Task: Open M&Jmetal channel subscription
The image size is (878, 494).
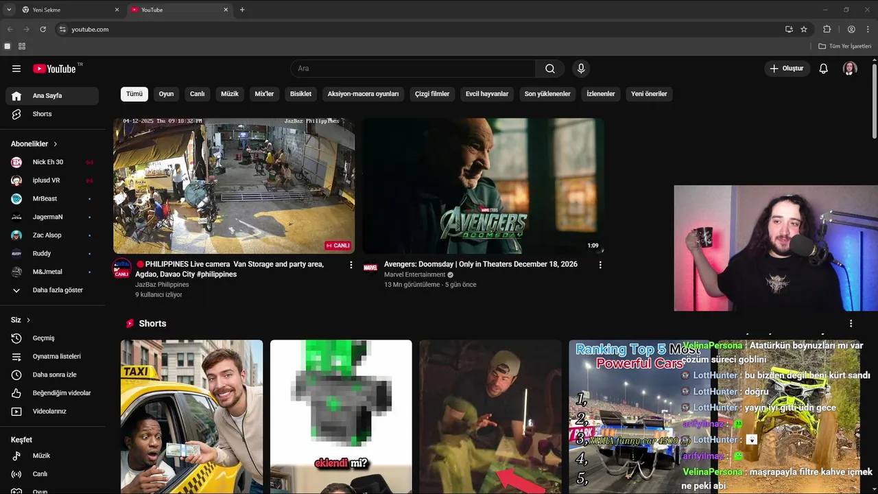Action: [52, 272]
